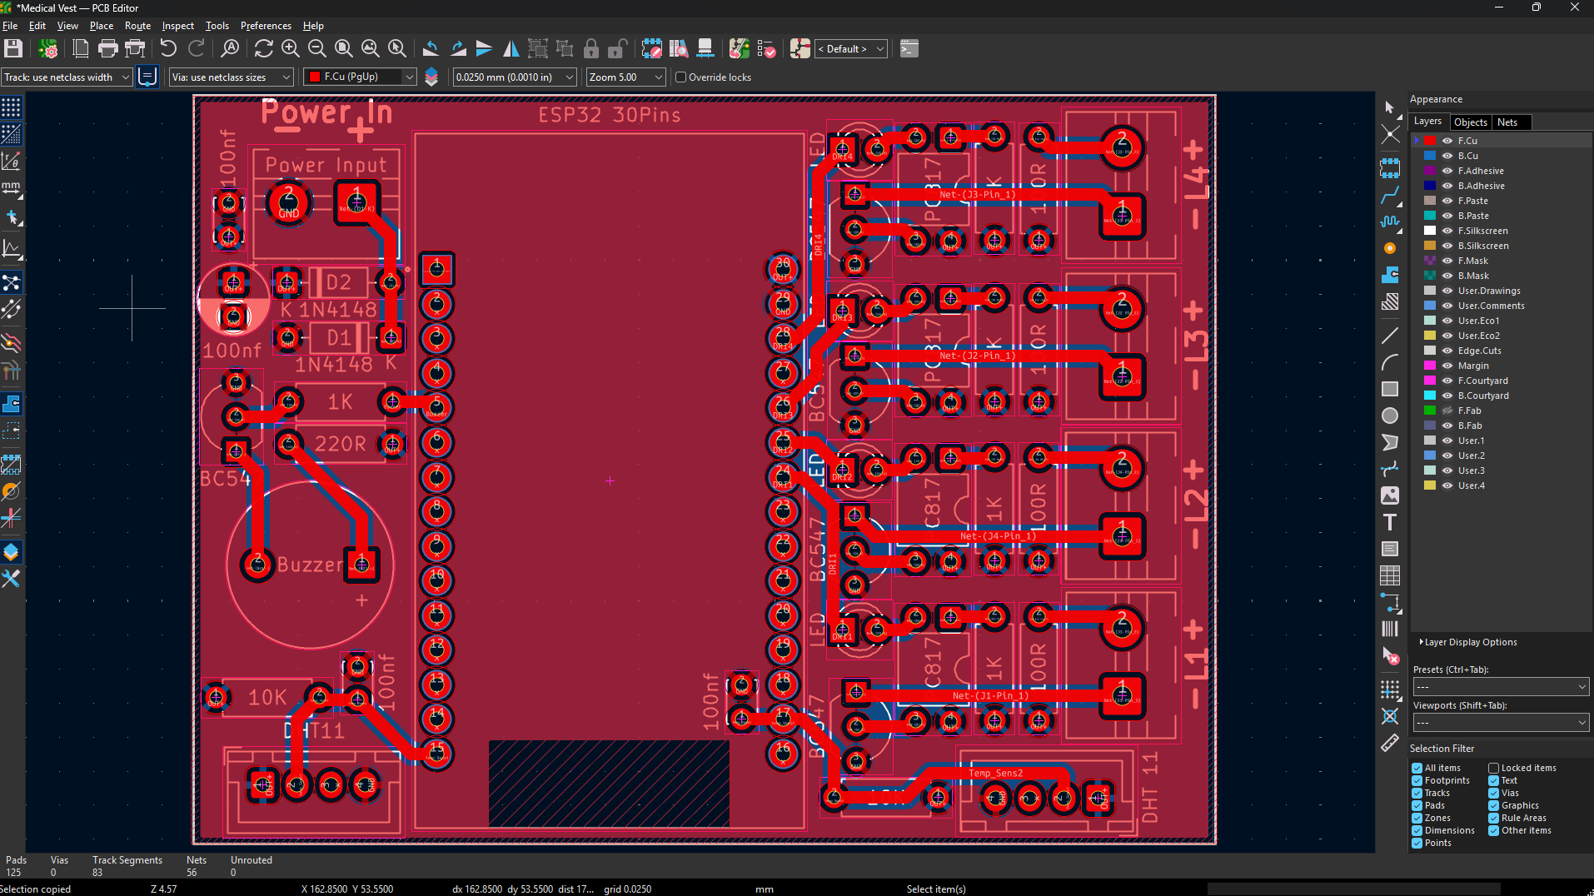Viewport: 1594px width, 896px height.
Task: Select the User.Drawings layer row
Action: point(1501,291)
